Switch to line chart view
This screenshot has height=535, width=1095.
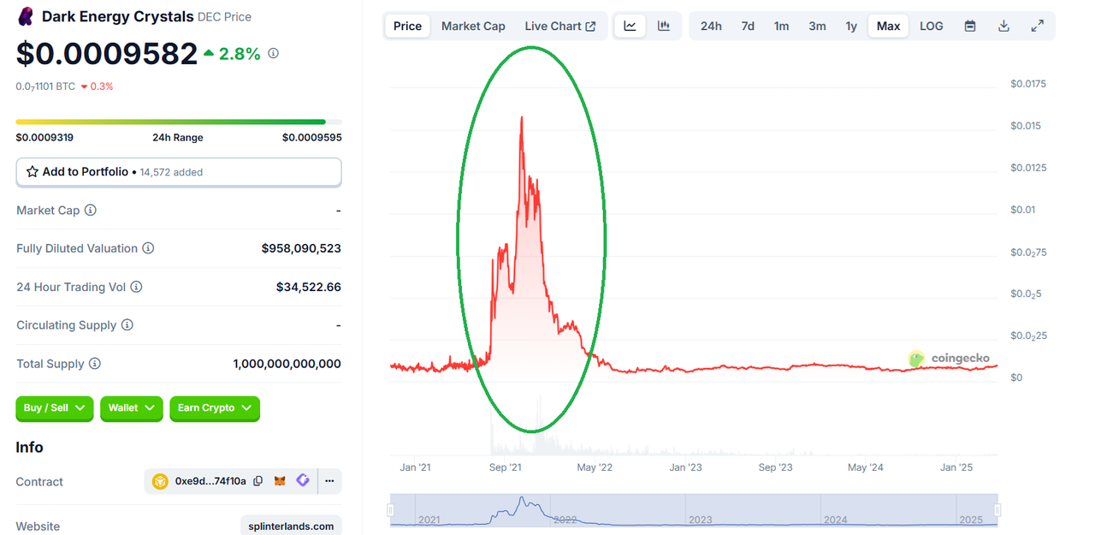pos(630,26)
